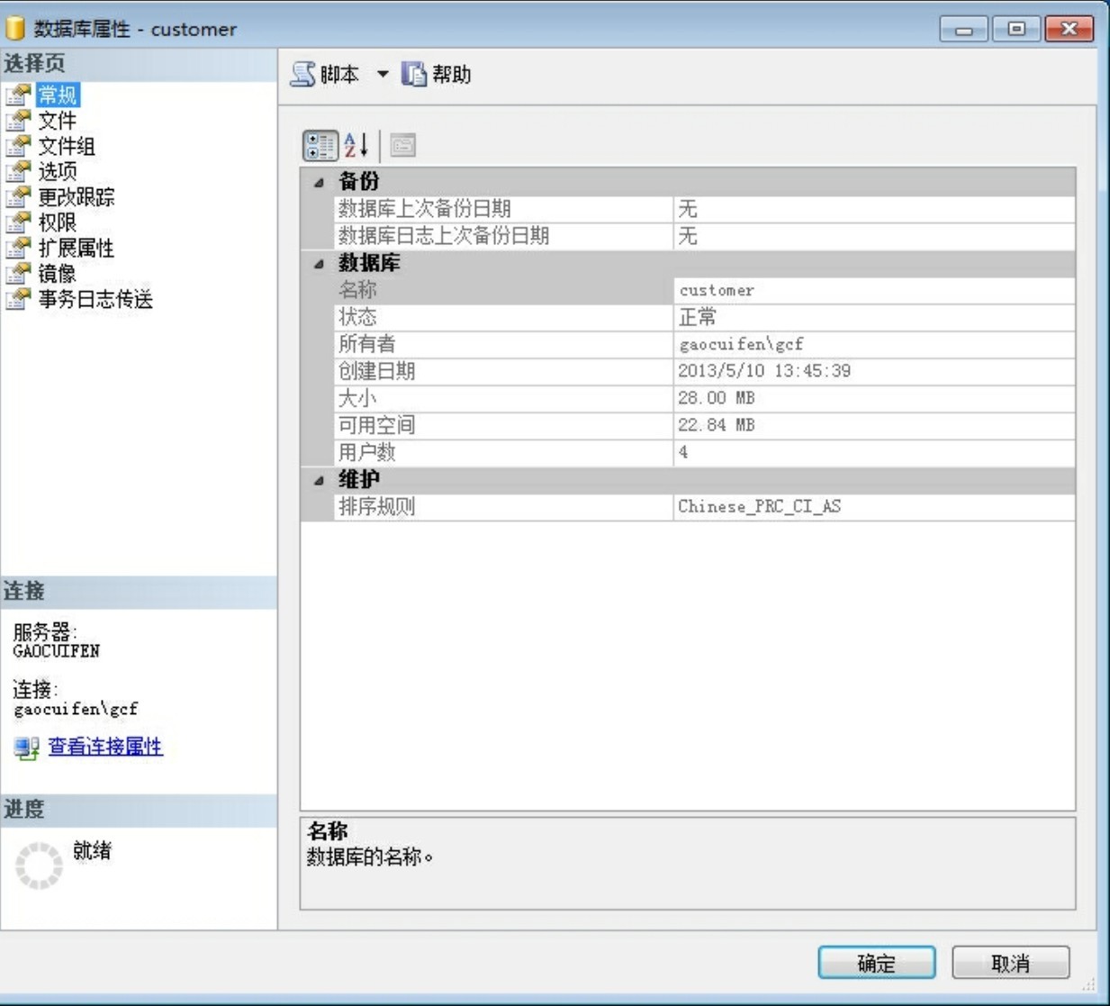
Task: Click the 常规 page icon
Action: [x=18, y=95]
